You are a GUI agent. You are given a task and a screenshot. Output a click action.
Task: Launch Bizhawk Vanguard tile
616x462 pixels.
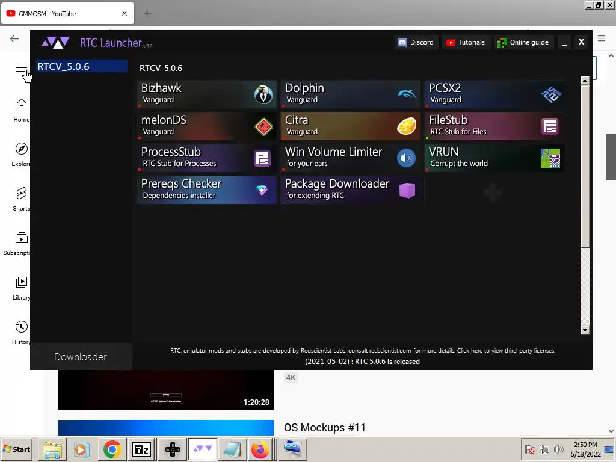207,94
